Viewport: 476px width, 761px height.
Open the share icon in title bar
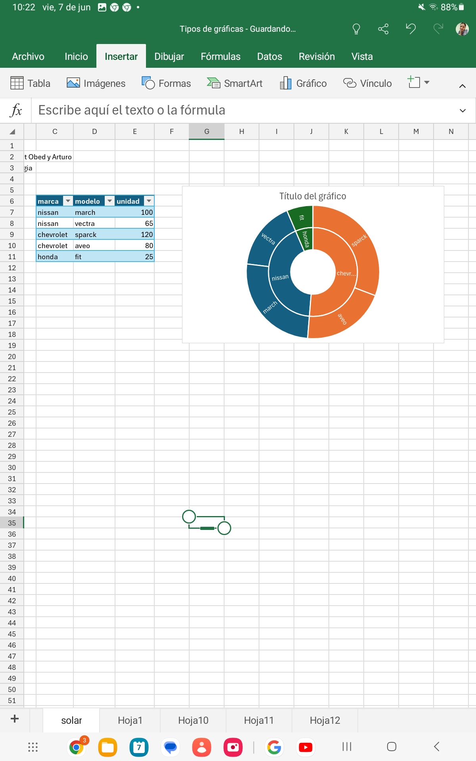383,29
